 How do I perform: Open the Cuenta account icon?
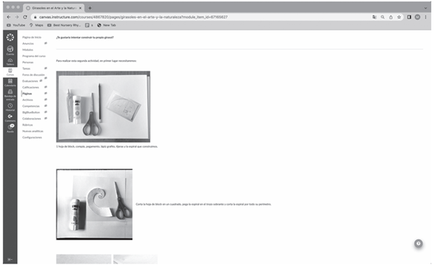pos(10,50)
